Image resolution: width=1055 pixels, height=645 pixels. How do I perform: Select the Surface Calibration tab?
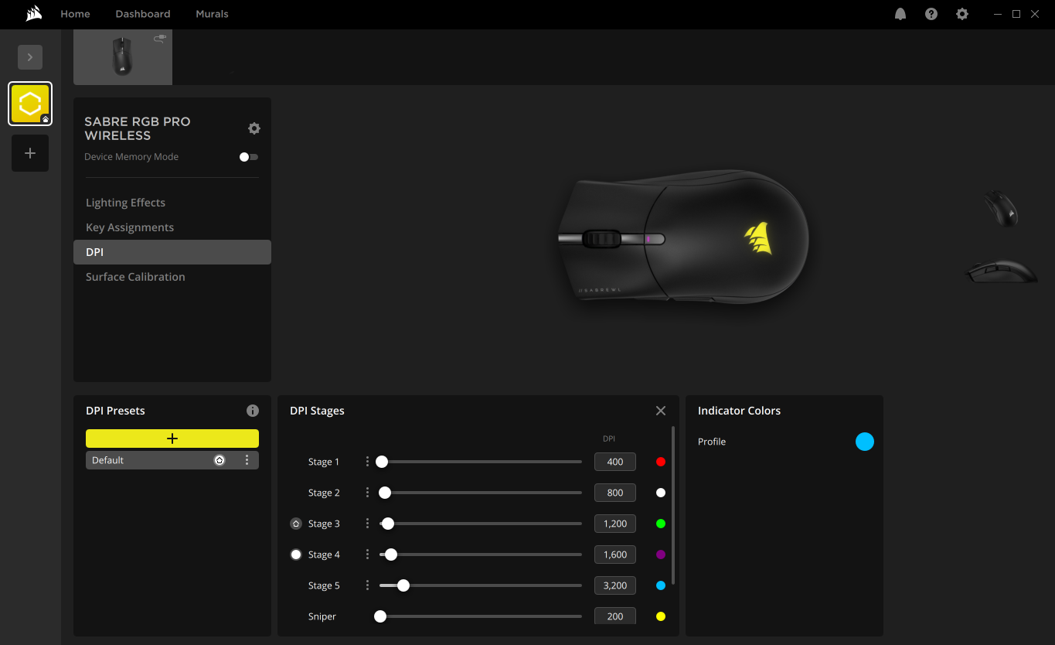coord(135,276)
